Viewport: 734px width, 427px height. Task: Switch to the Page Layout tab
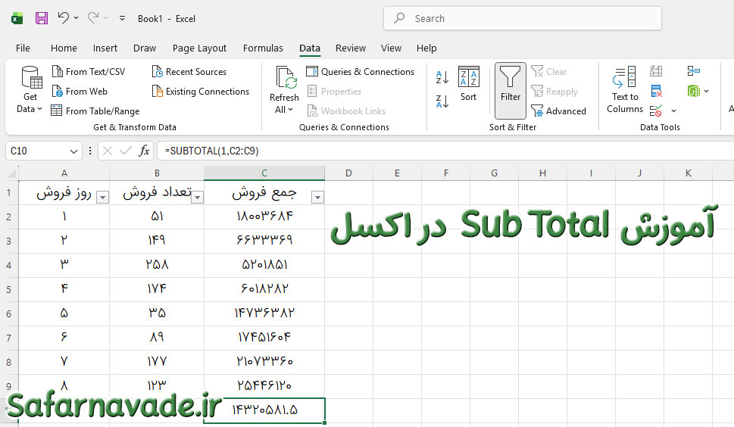(199, 48)
